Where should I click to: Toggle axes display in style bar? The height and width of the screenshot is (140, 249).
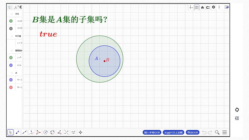[x=191, y=7]
